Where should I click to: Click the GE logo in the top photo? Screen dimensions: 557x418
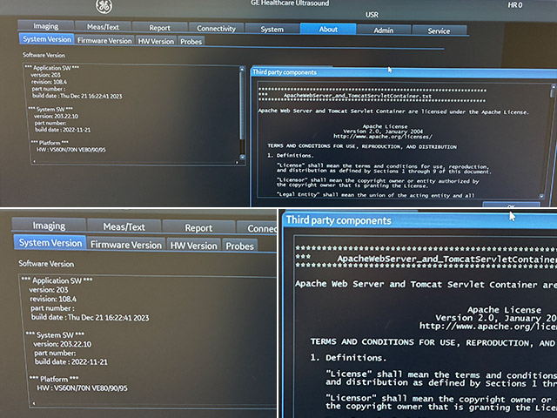(104, 6)
